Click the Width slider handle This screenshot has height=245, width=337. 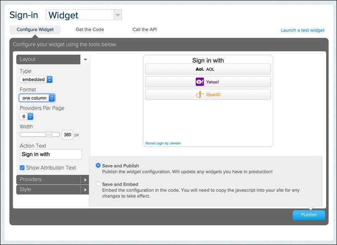(x=49, y=134)
